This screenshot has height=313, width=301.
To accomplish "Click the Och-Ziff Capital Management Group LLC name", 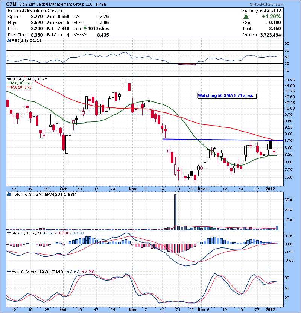I will pyautogui.click(x=56, y=4).
